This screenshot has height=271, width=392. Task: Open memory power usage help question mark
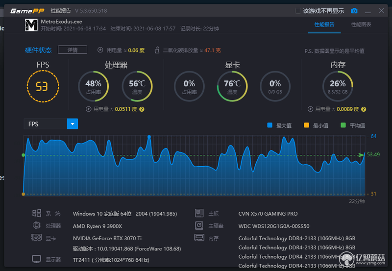click(364, 109)
